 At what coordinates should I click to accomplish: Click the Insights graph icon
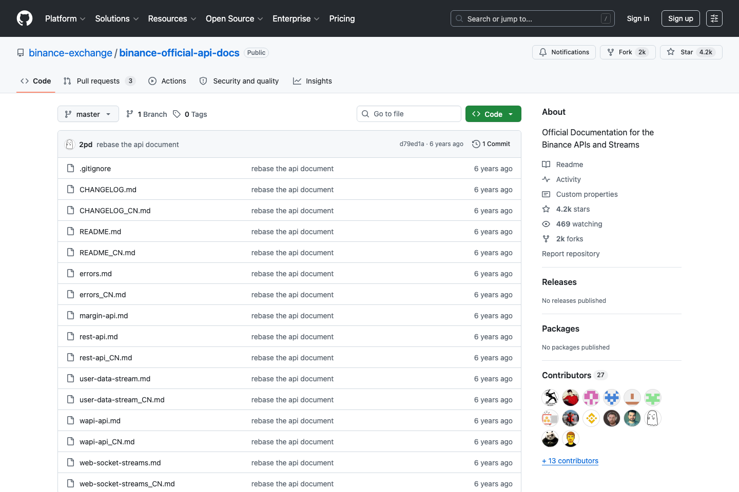tap(297, 81)
